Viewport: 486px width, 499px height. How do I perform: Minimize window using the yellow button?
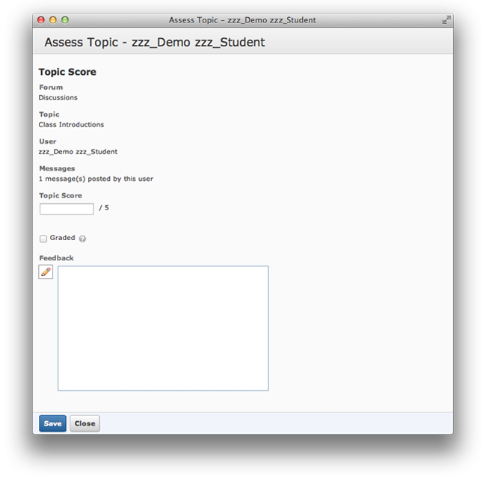point(53,20)
